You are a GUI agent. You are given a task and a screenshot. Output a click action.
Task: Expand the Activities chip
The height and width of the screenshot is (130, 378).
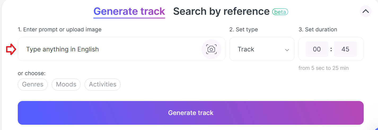tap(103, 84)
